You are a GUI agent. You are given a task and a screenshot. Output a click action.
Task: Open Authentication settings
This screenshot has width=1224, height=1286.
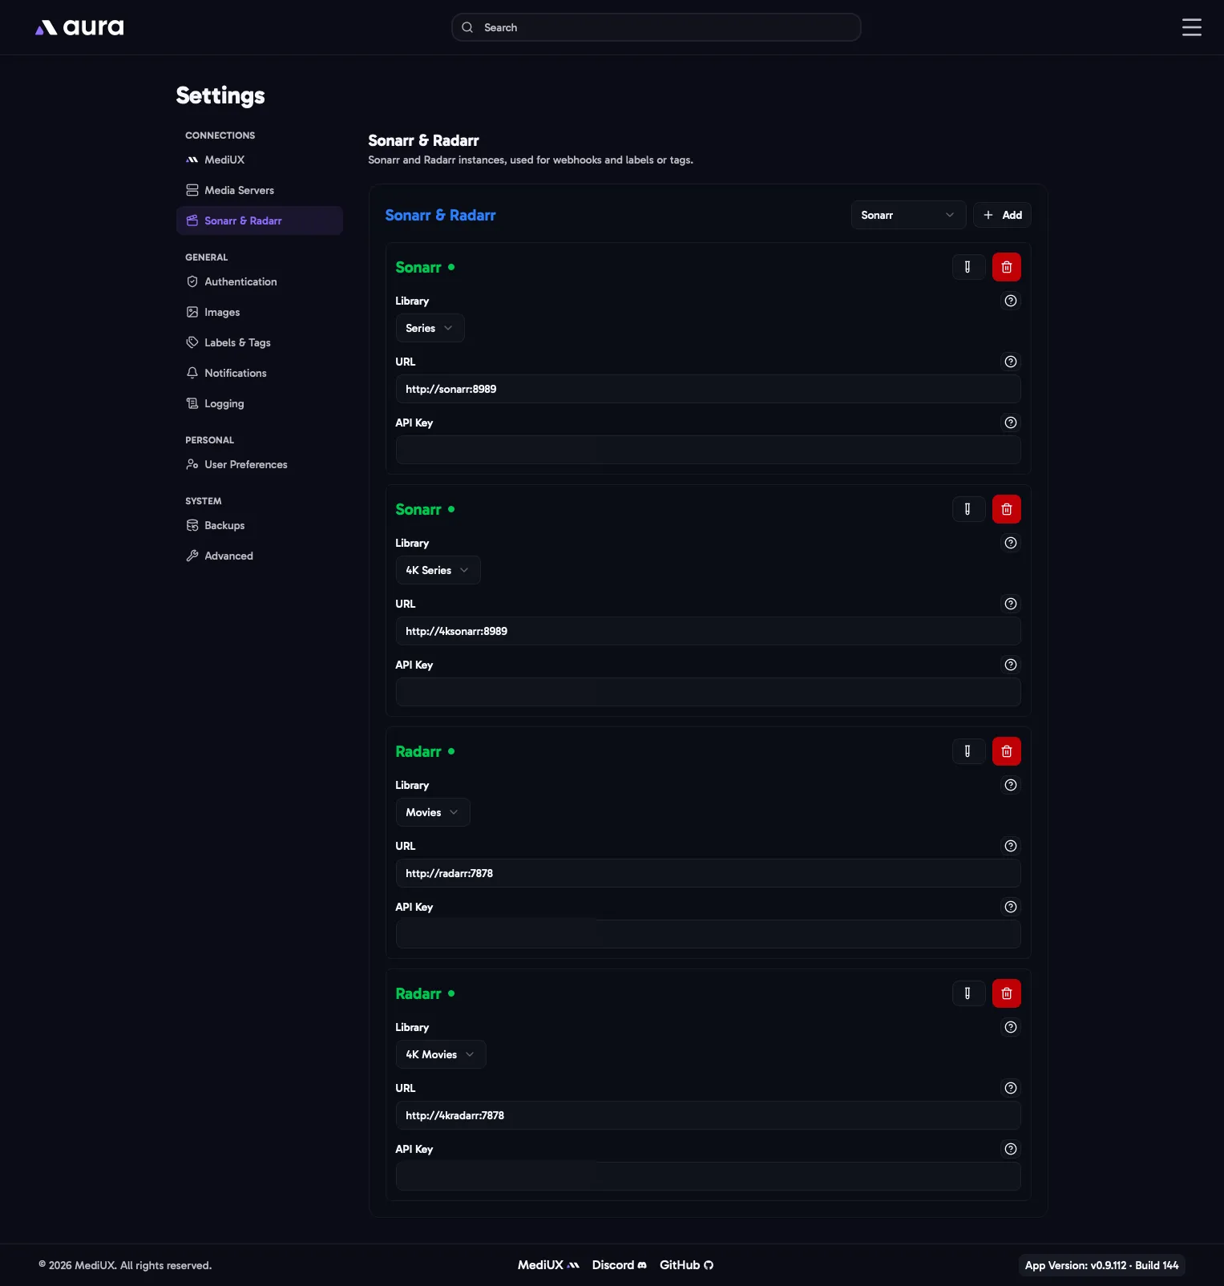[259, 281]
